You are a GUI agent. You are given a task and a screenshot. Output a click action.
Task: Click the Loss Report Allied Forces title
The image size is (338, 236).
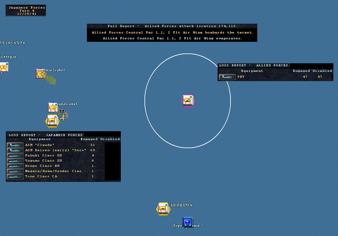click(x=254, y=65)
